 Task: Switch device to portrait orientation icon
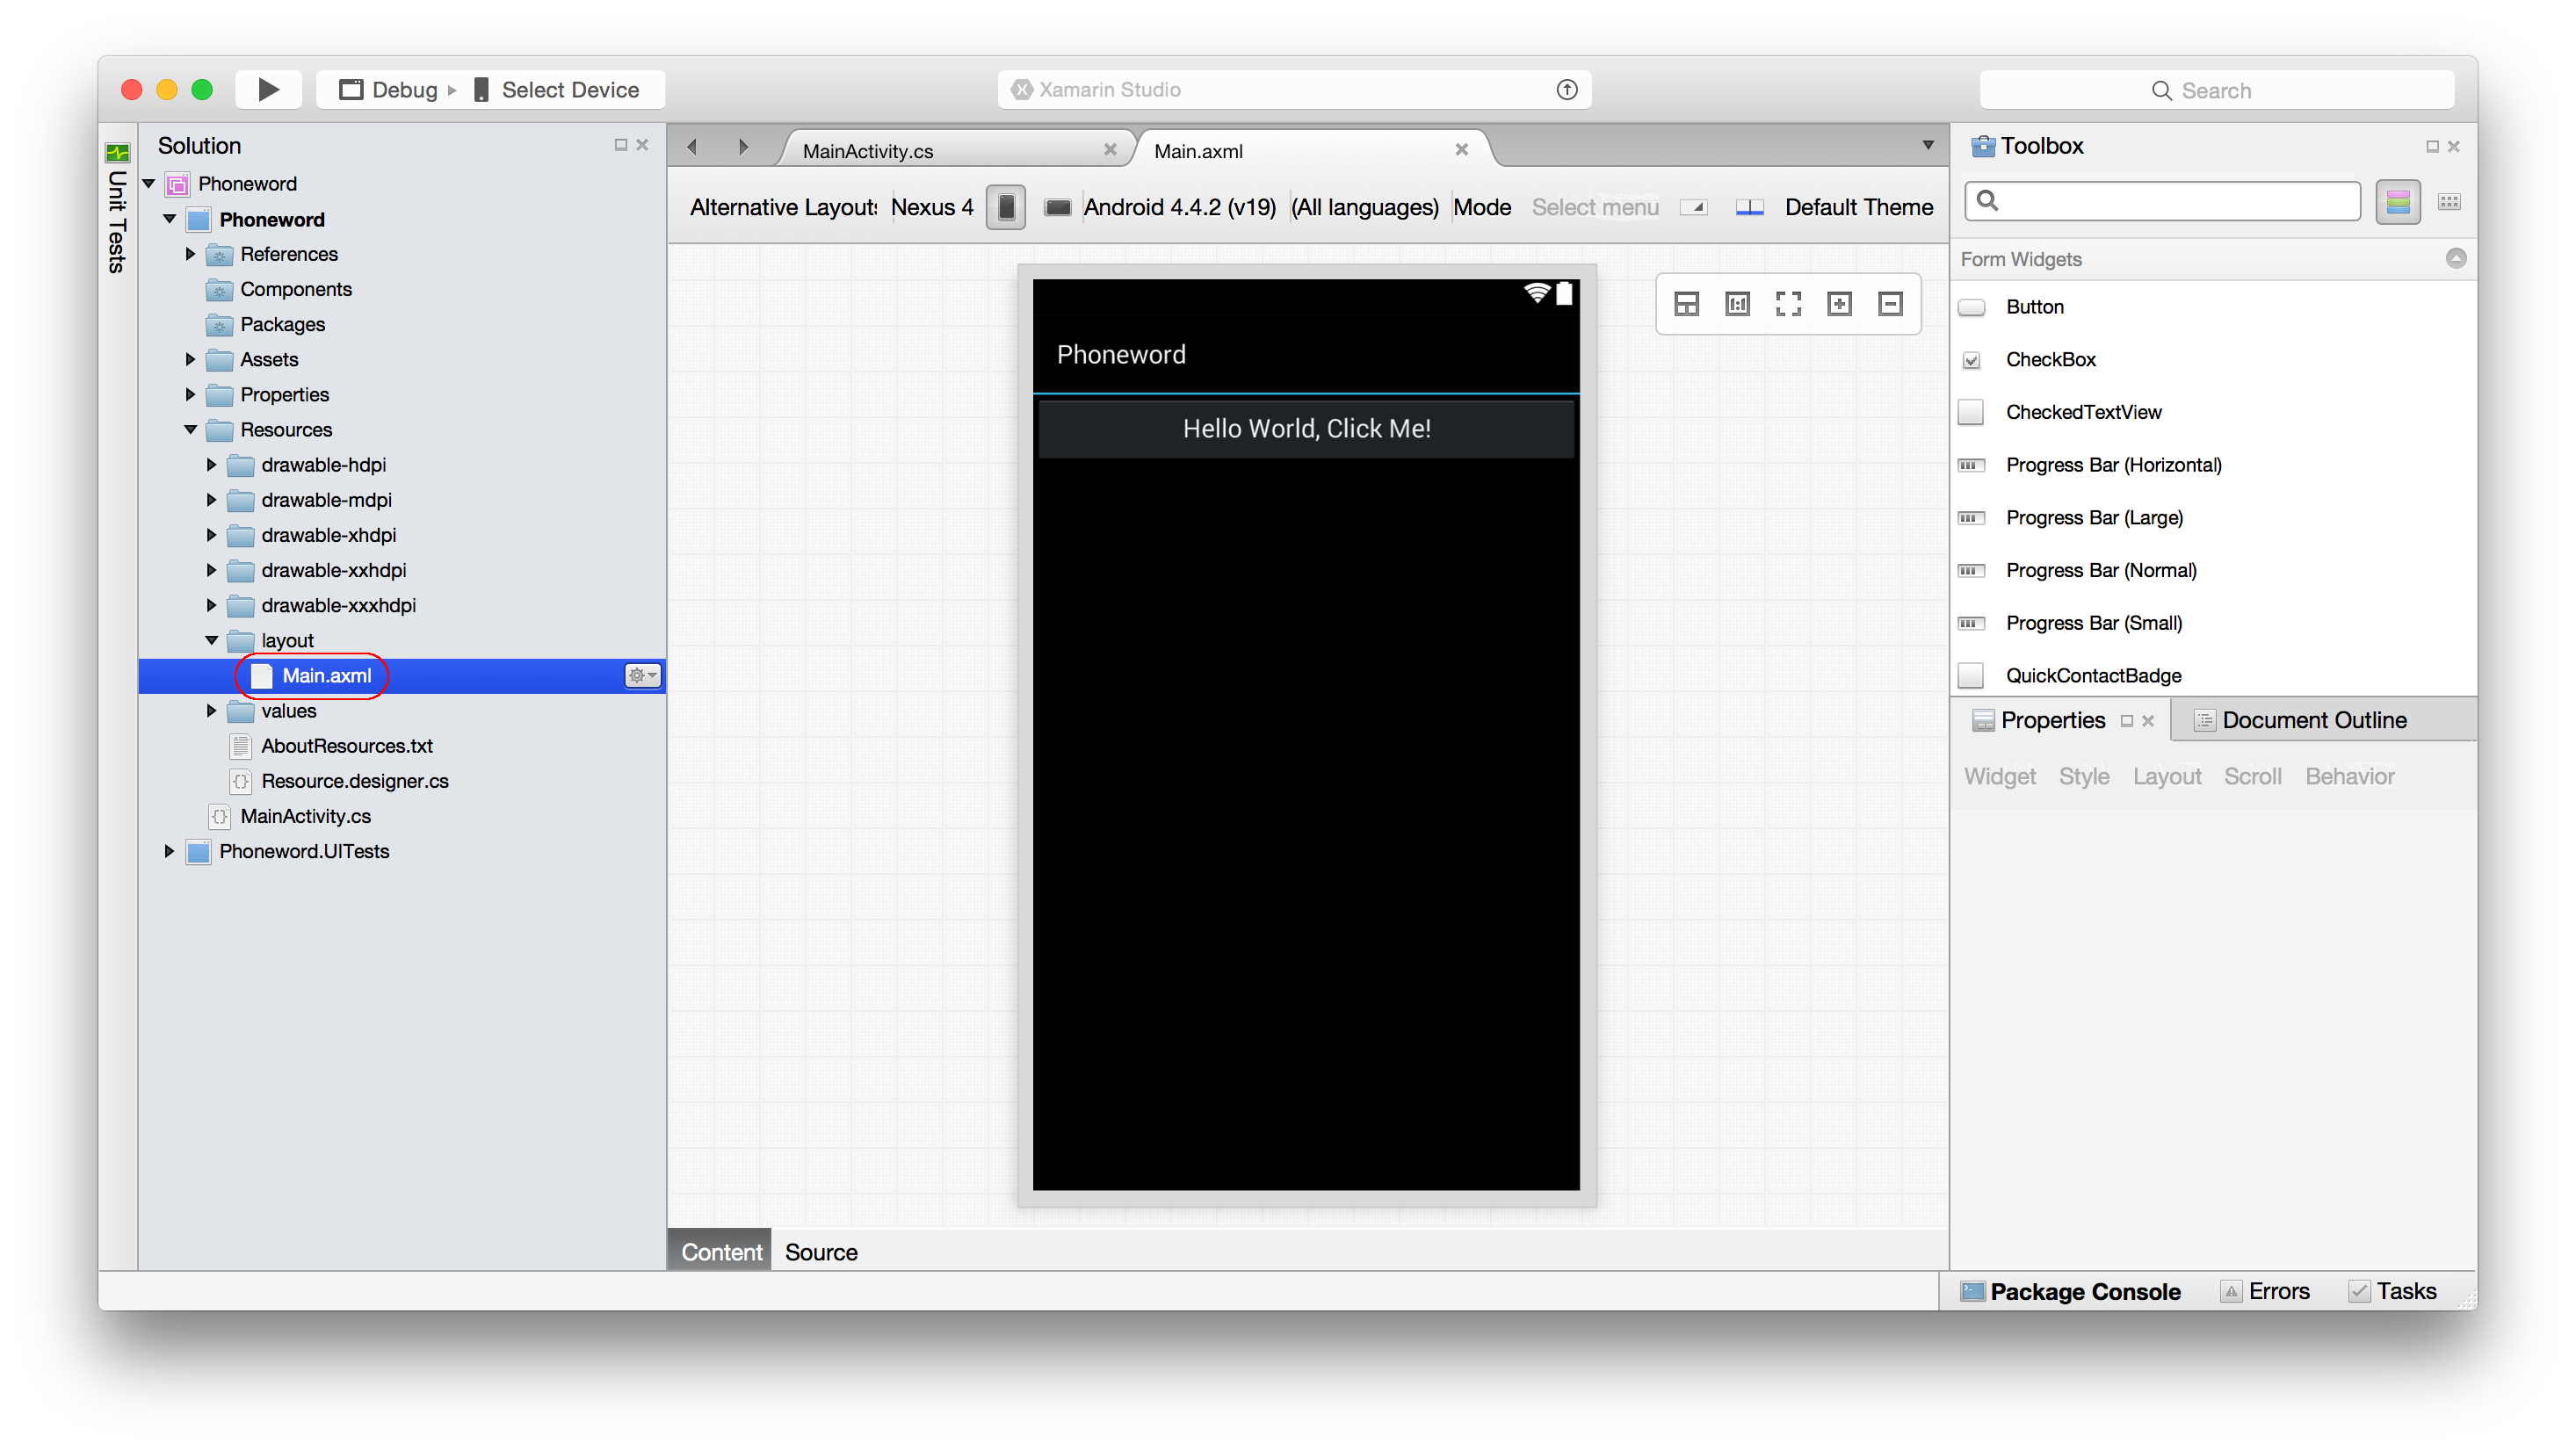click(x=1006, y=207)
